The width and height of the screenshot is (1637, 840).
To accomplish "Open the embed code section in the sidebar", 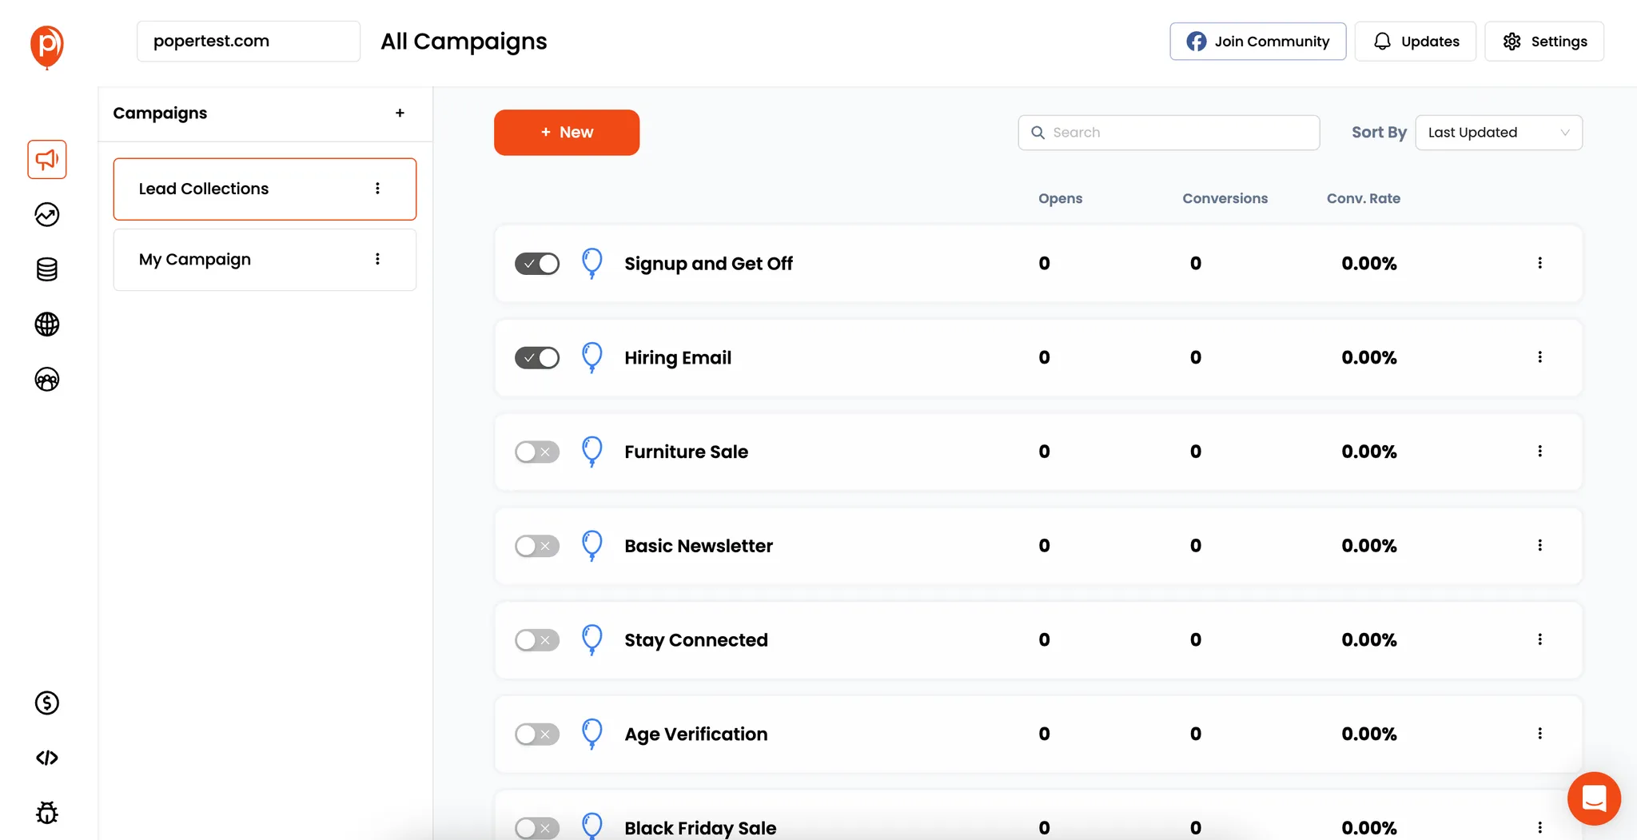I will click(x=46, y=758).
